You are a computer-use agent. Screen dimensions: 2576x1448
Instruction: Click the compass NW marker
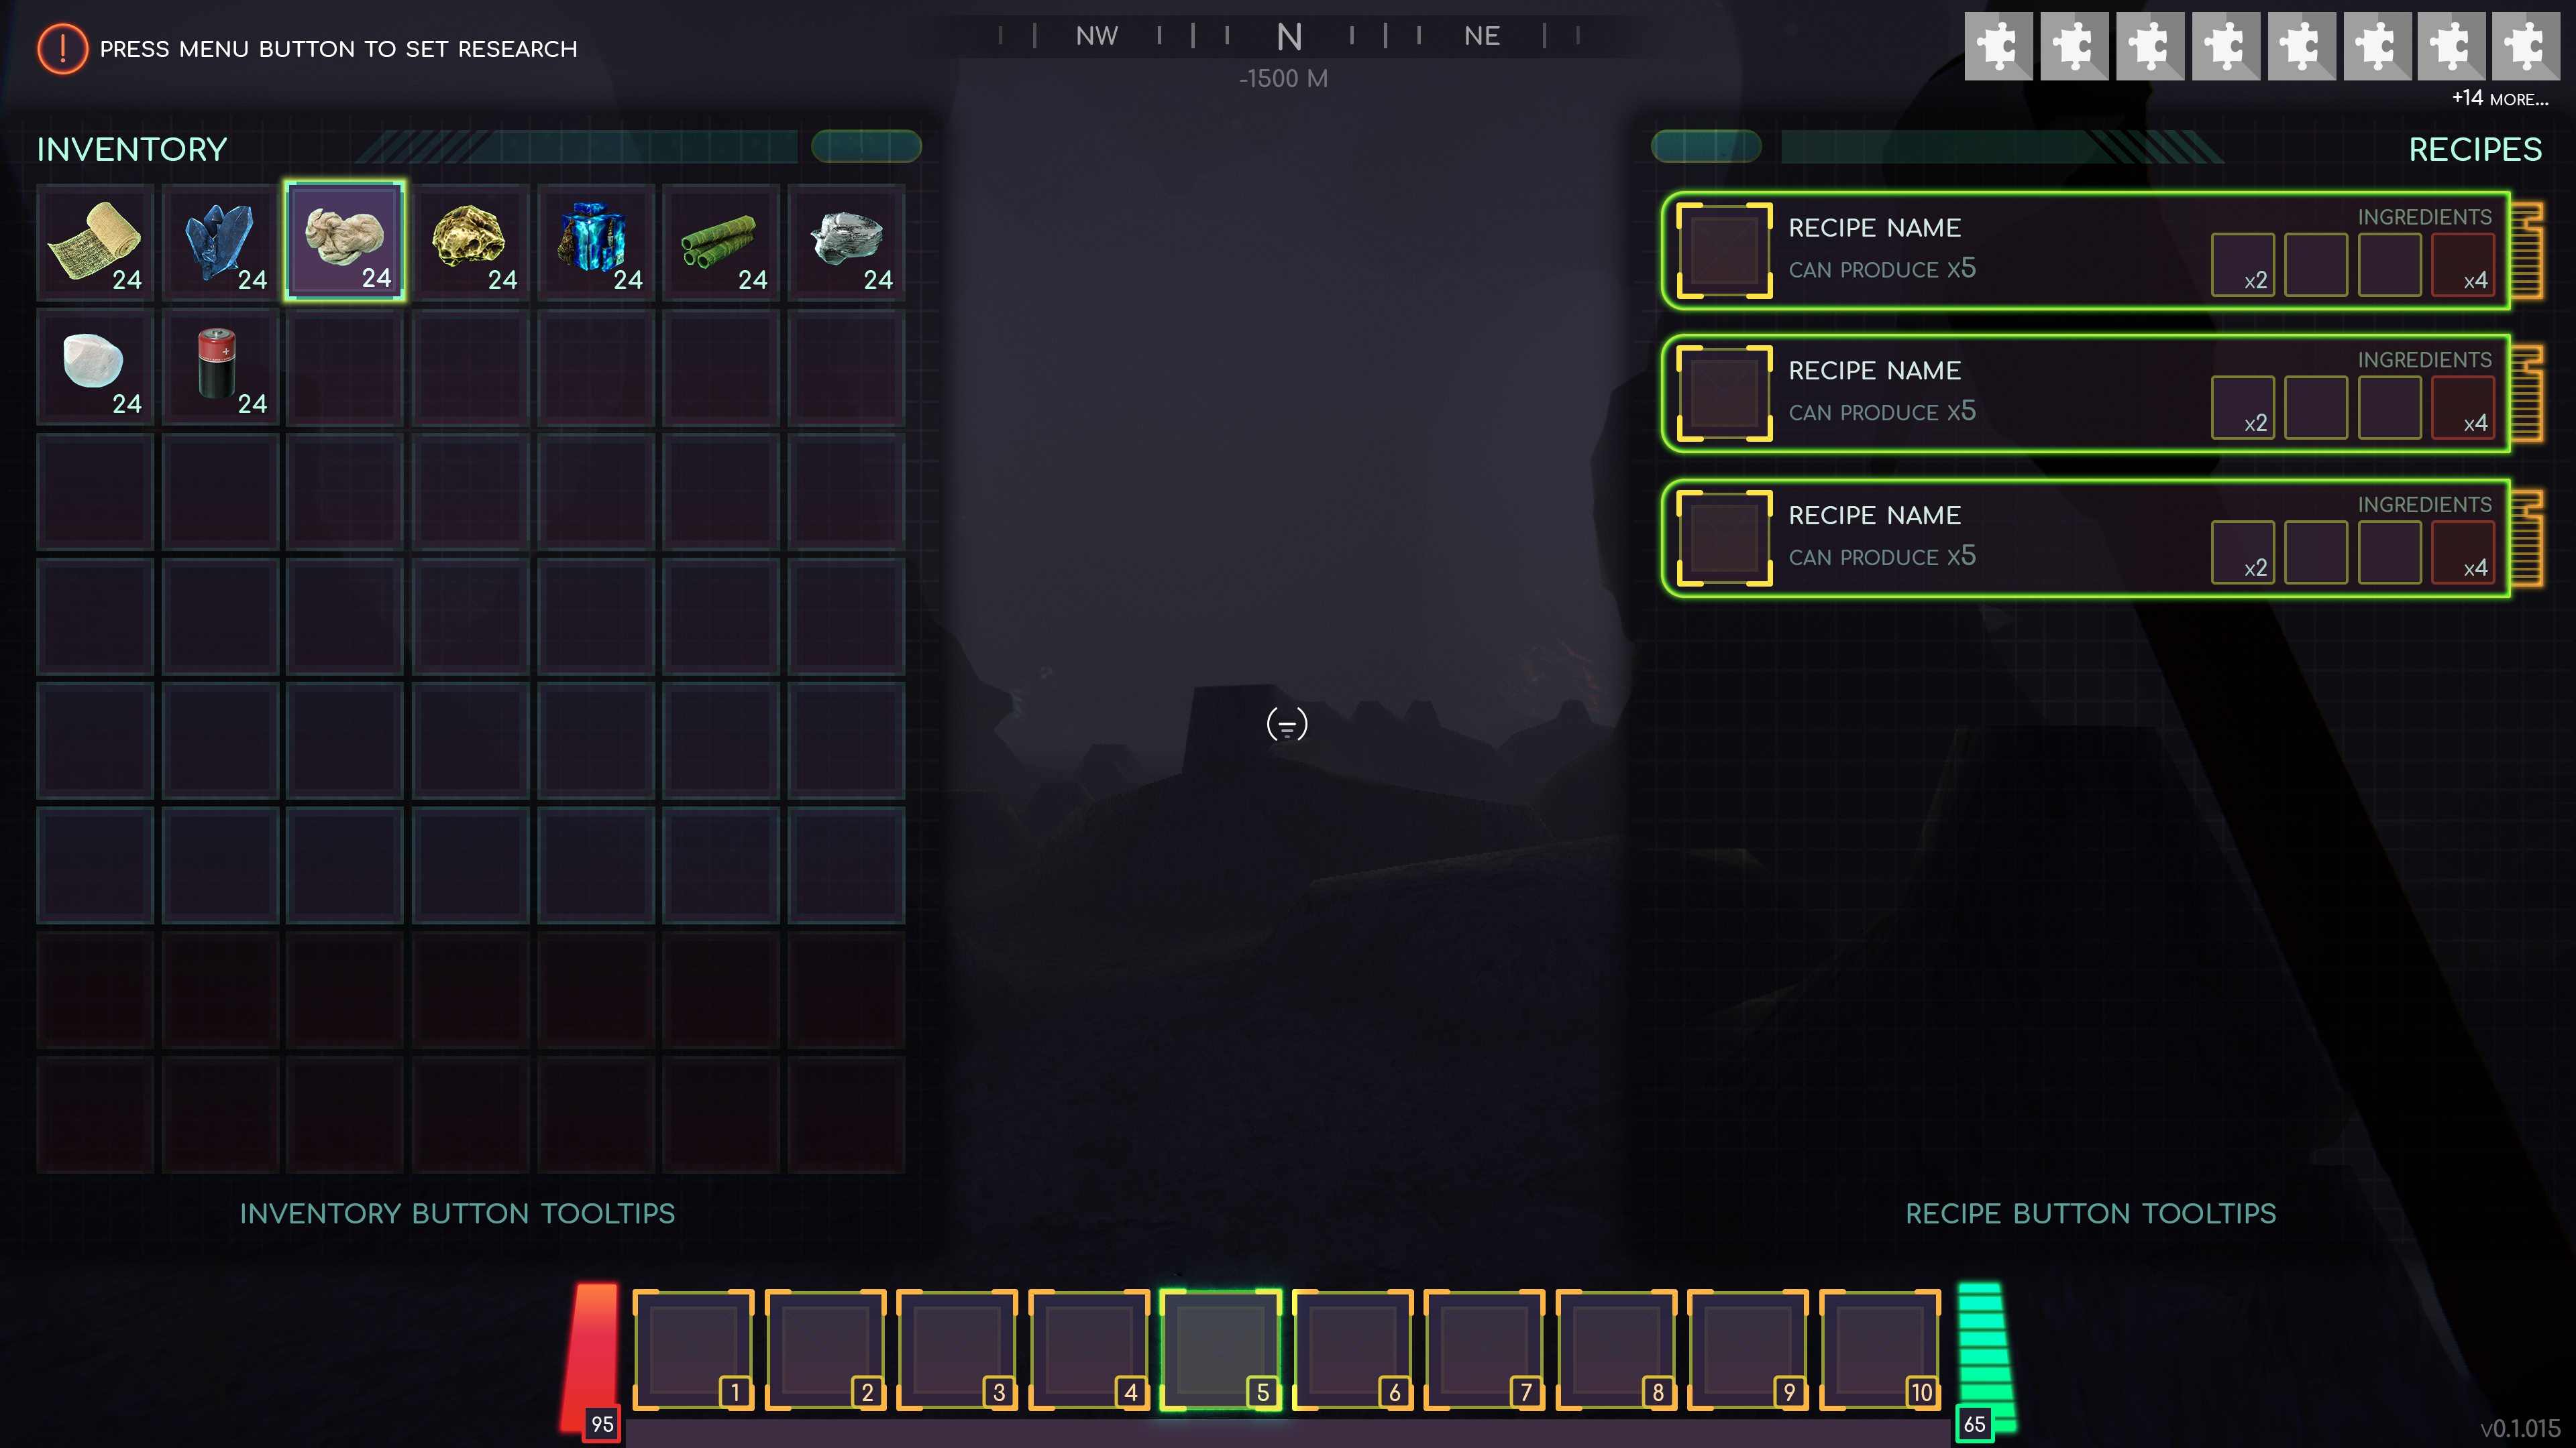click(1097, 36)
